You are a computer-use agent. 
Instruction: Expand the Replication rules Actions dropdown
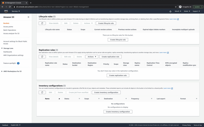92,57
